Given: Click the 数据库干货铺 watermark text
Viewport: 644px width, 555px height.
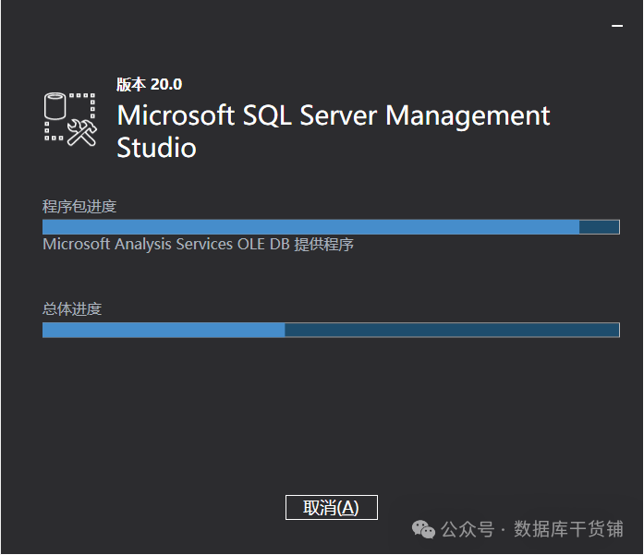Looking at the screenshot, I should point(568,529).
